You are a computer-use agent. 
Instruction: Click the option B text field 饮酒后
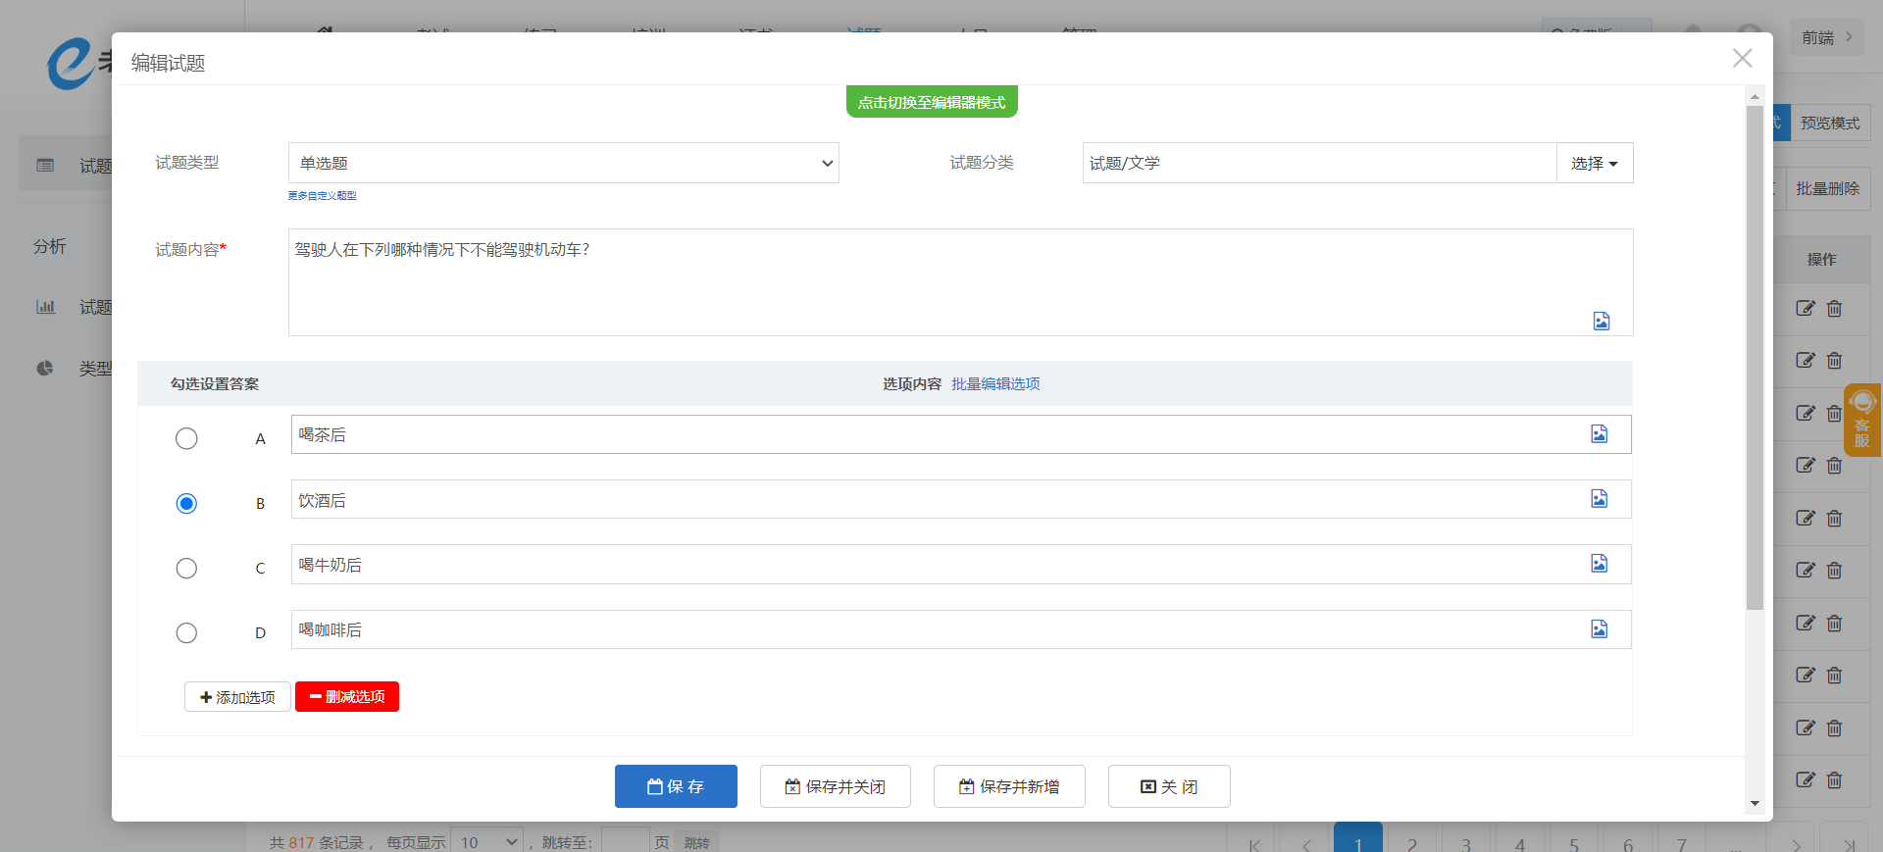pos(932,500)
